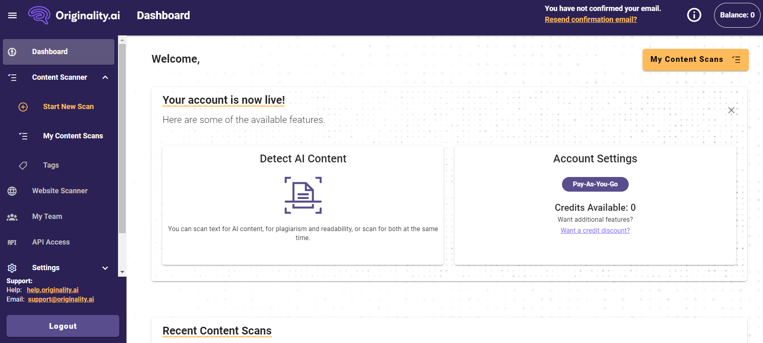The width and height of the screenshot is (763, 343).
Task: Click the Your account is now live heading
Action: click(223, 100)
